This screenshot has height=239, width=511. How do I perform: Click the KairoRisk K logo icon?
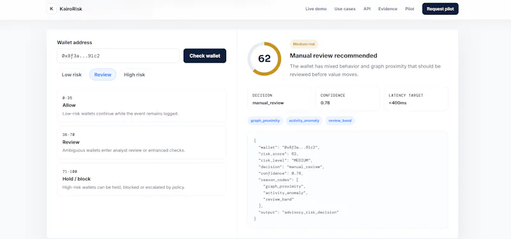52,9
